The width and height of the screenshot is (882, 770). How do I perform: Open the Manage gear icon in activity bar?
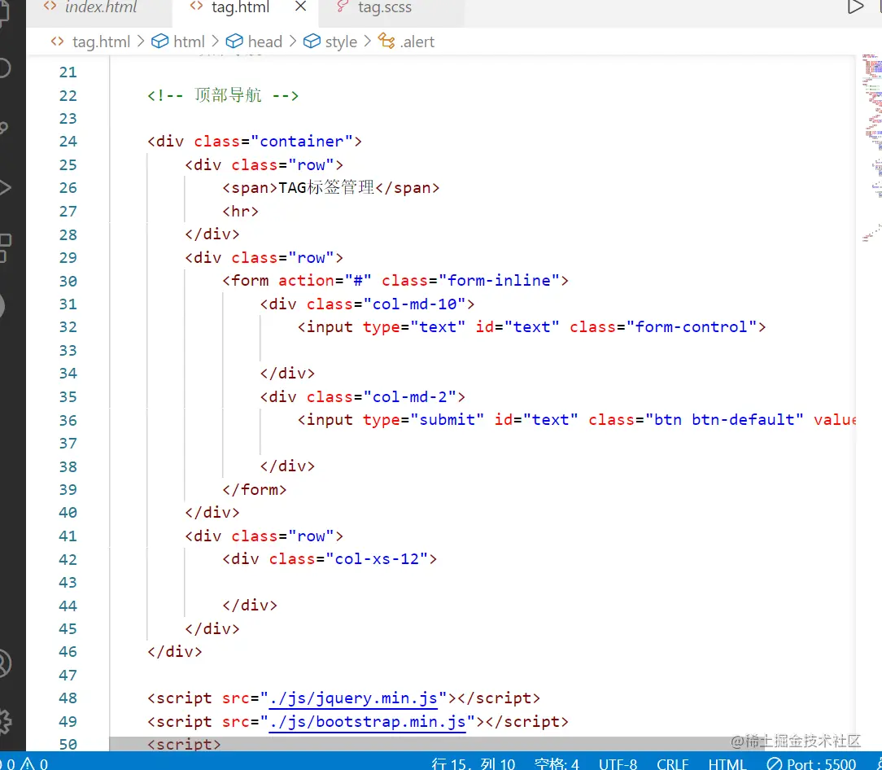5,721
